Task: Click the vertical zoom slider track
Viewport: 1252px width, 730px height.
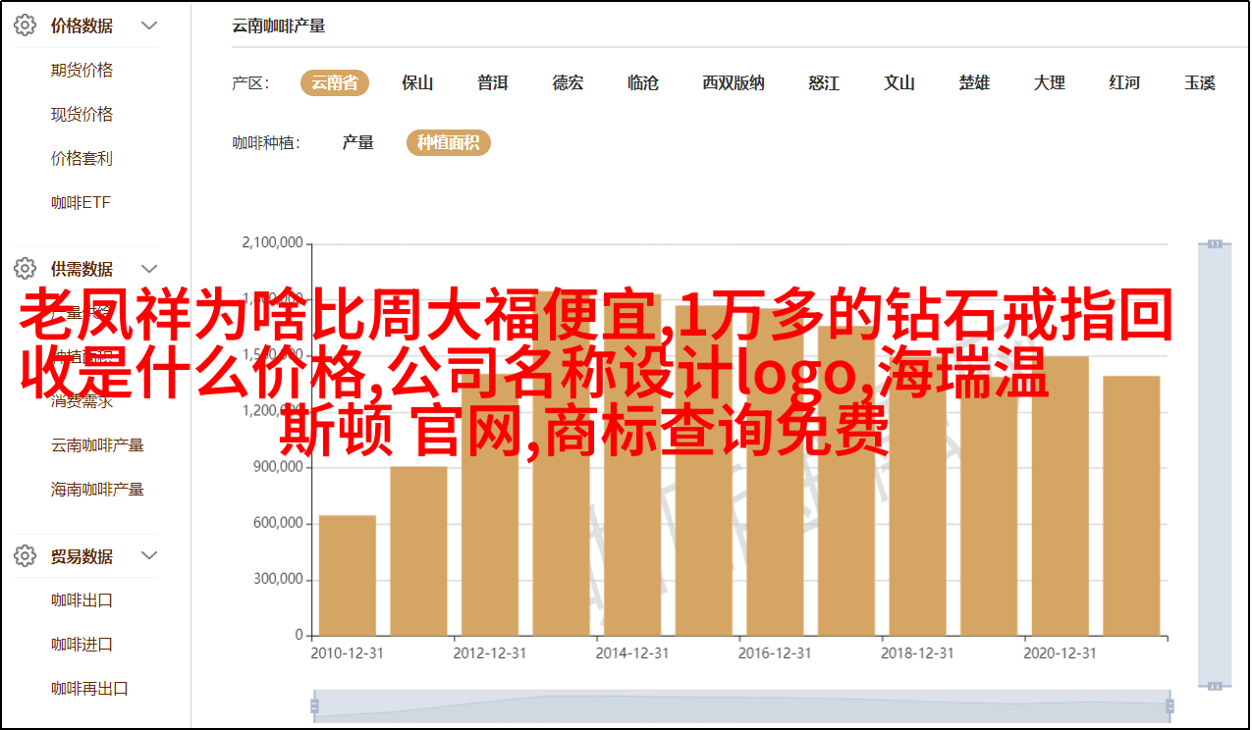Action: coord(1215,464)
